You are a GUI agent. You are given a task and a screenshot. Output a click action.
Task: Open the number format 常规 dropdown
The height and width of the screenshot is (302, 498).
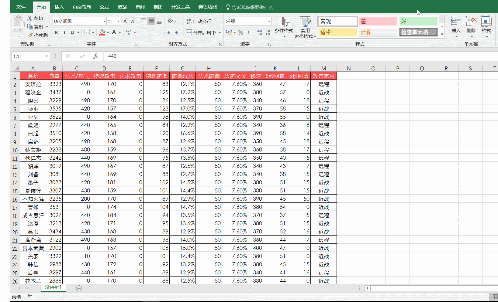point(269,21)
